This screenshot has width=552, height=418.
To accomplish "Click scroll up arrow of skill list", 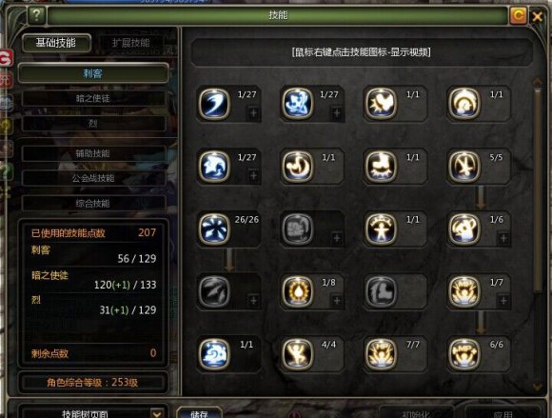I will point(537,82).
